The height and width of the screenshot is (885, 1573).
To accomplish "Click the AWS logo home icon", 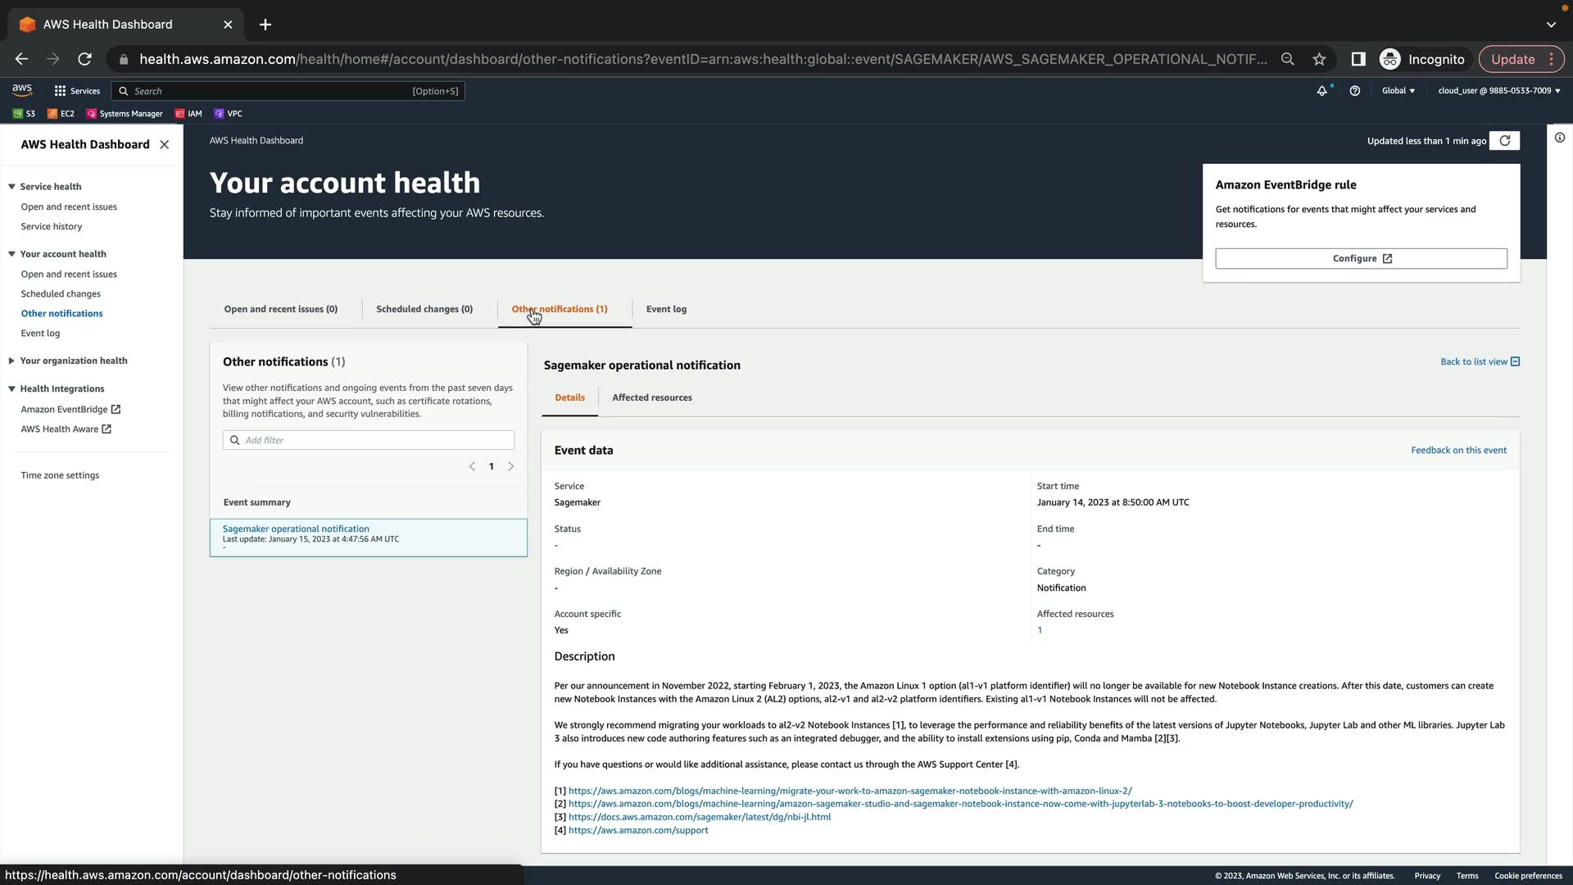I will (x=22, y=90).
